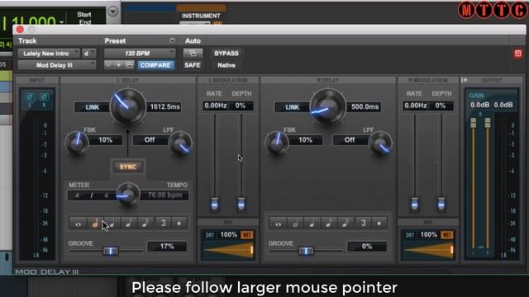Toggle triplet modifier in L Delay note row
This screenshot has width=529, height=297.
click(x=163, y=224)
